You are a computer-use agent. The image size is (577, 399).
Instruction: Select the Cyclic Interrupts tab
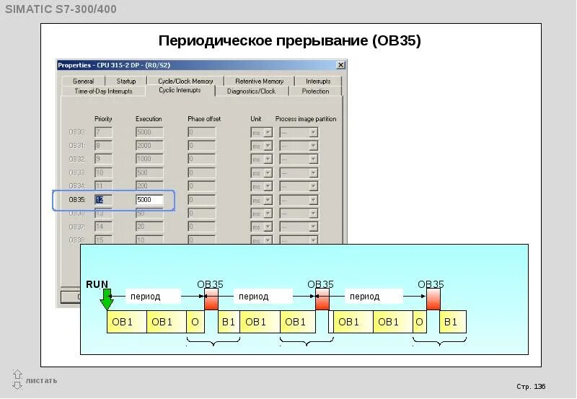(x=180, y=90)
